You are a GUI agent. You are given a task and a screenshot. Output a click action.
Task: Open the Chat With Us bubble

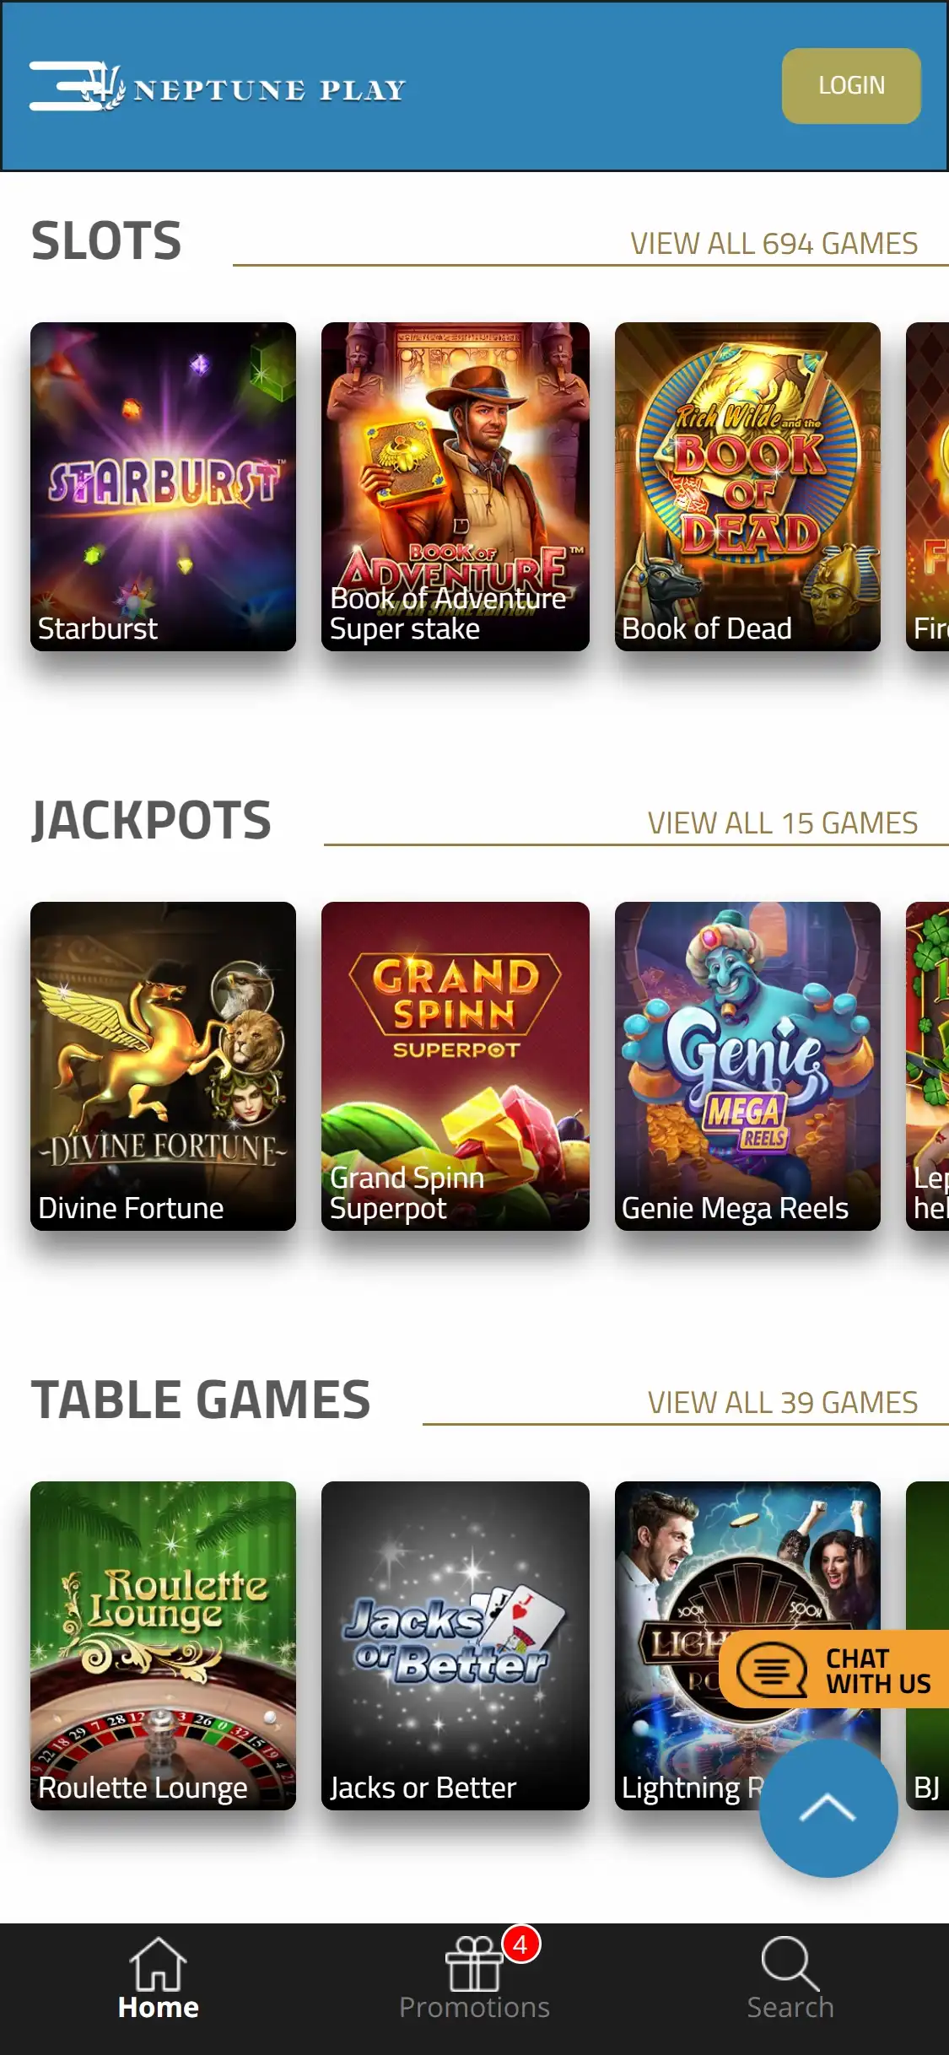coord(834,1669)
